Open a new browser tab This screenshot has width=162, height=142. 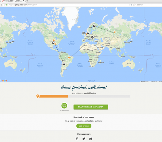click(27, 1)
